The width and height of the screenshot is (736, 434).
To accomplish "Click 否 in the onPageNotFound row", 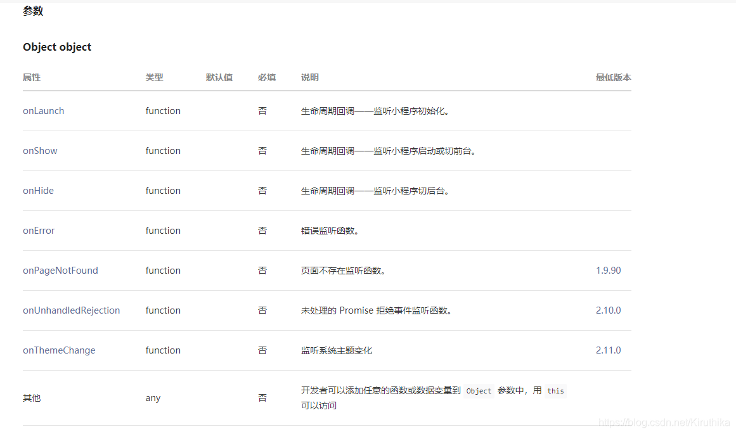I will pos(262,271).
